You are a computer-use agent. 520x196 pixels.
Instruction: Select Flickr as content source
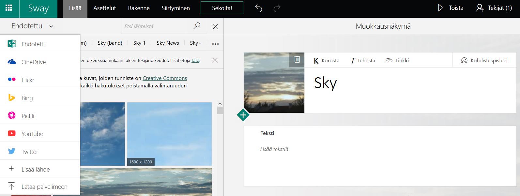[28, 80]
